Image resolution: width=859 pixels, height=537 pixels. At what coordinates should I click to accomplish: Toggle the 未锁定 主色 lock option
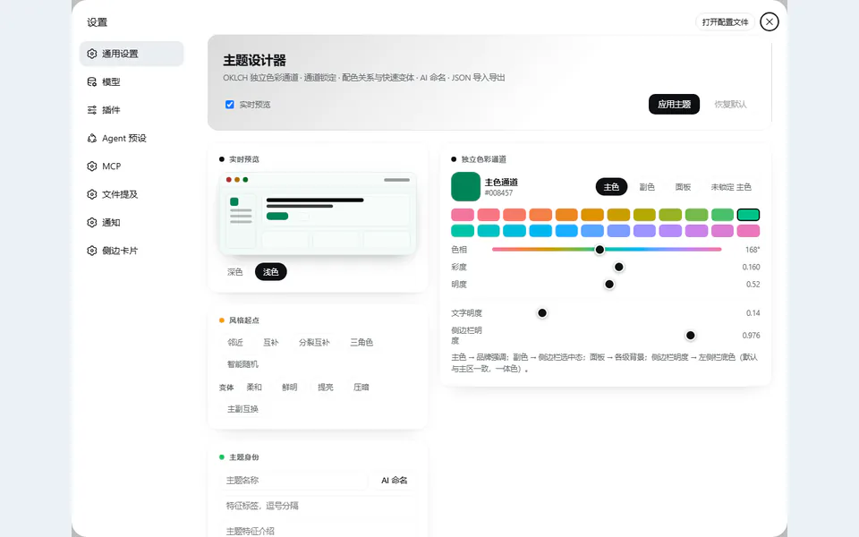pyautogui.click(x=731, y=187)
